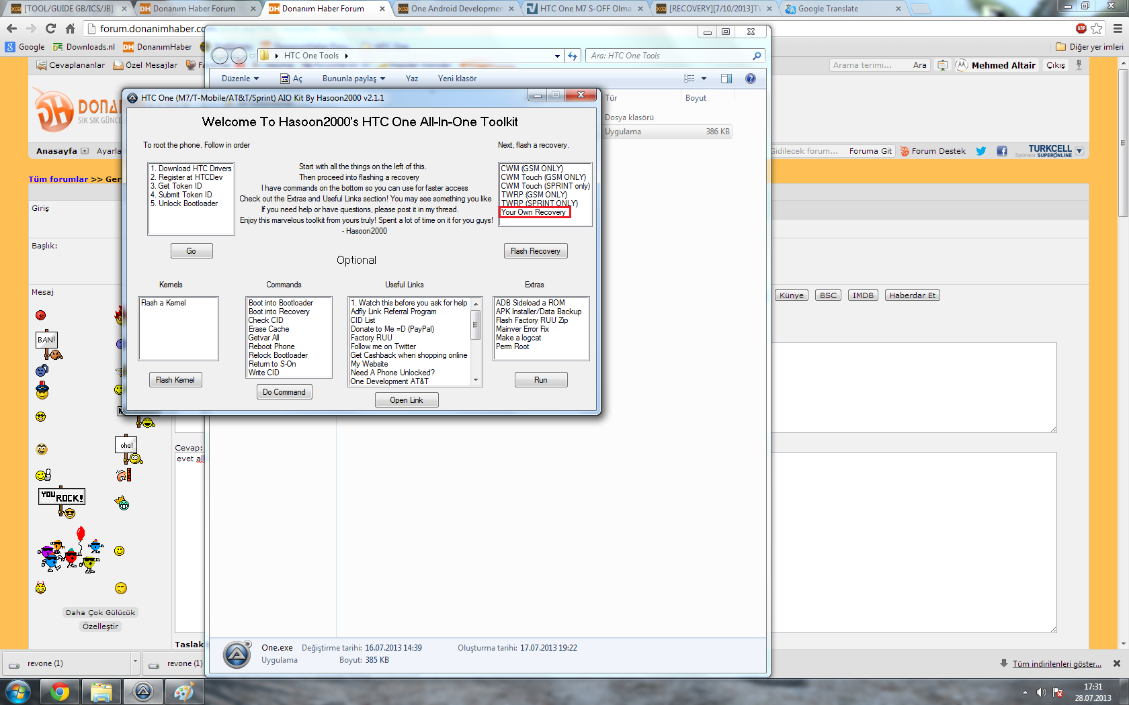The image size is (1129, 705).
Task: Open the Düzenle dropdown menu
Action: click(x=240, y=79)
